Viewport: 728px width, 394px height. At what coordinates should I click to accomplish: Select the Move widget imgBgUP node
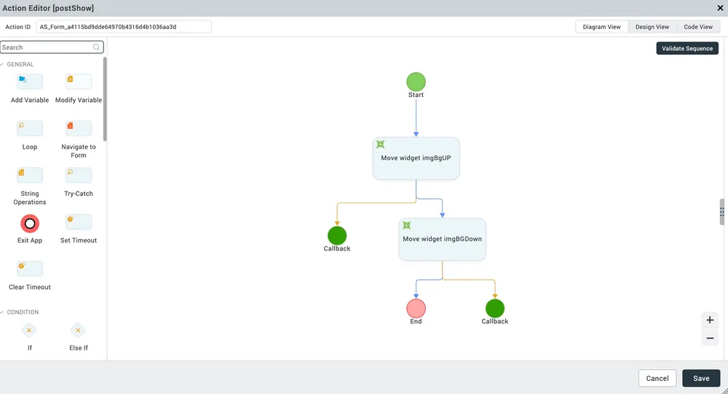point(416,158)
